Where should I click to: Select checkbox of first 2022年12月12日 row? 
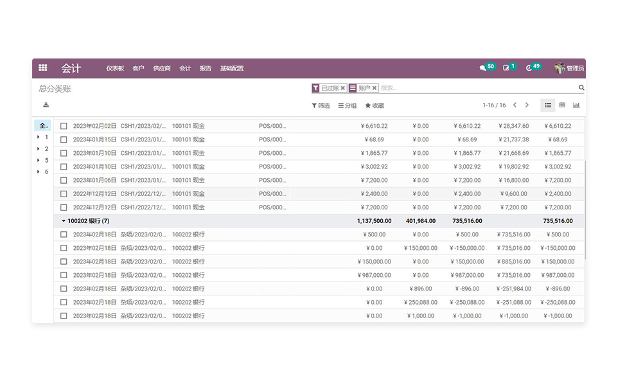pos(64,193)
